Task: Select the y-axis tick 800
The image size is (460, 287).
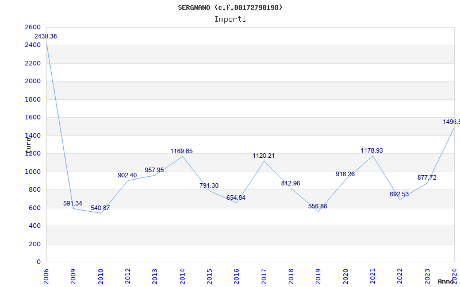Action: 34,190
